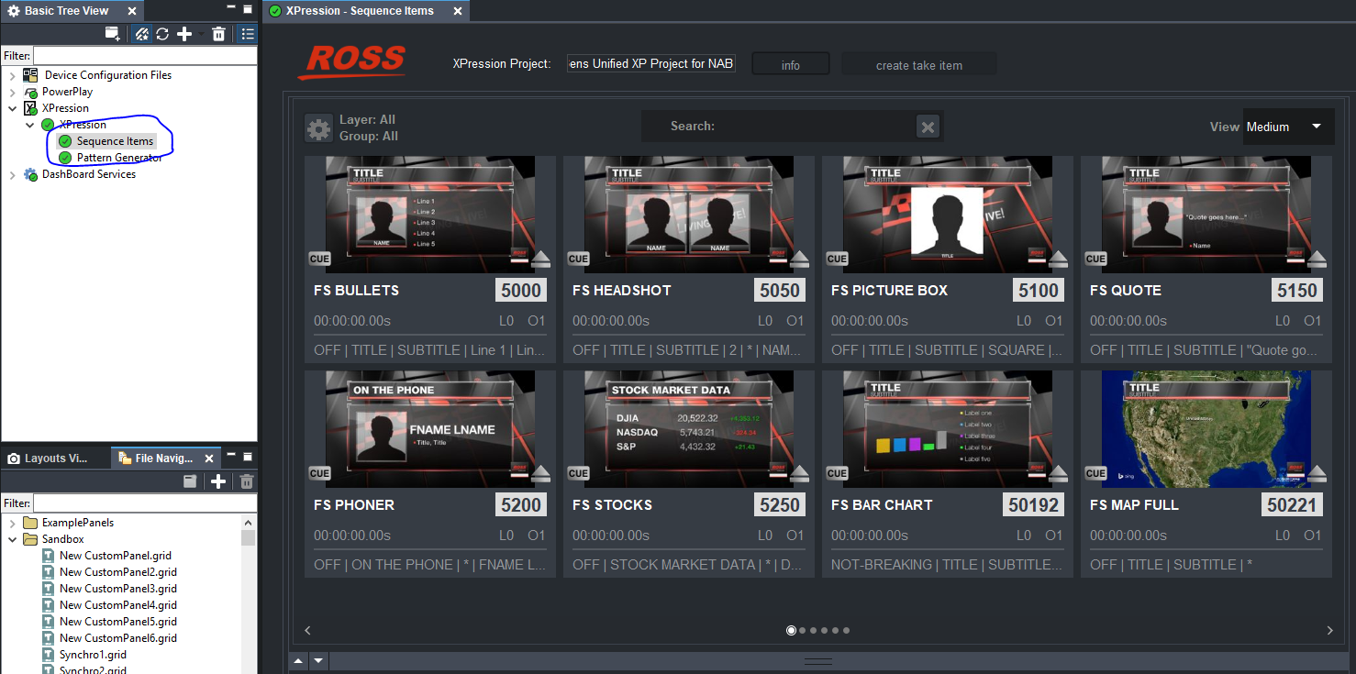Expand the Device Configuration Files node
Viewport: 1356px width, 674px height.
[x=12, y=75]
